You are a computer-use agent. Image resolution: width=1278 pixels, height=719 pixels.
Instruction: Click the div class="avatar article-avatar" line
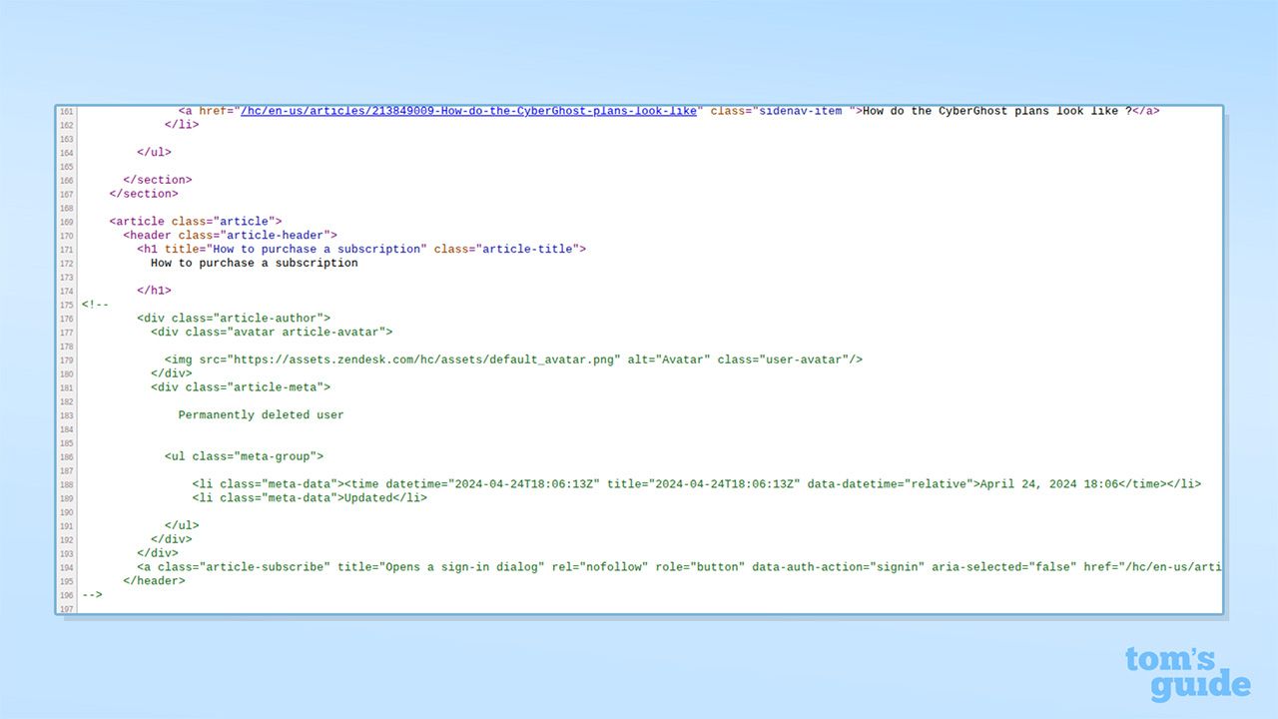[x=272, y=333]
